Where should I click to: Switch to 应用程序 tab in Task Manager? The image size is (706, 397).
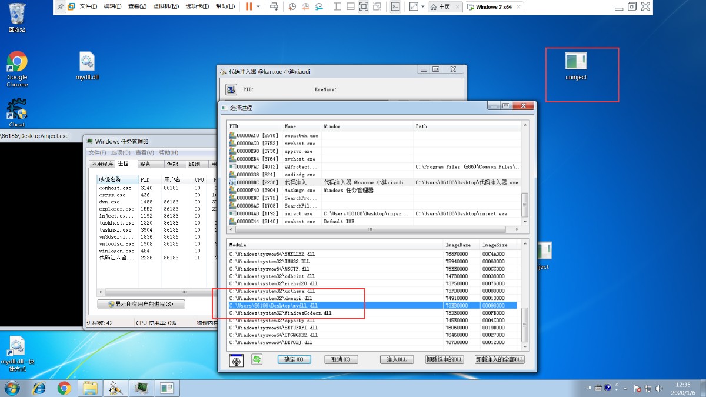pos(101,164)
